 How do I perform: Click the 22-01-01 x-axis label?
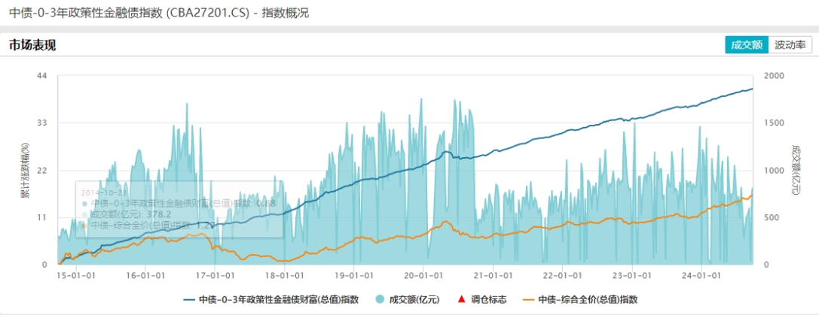[563, 274]
